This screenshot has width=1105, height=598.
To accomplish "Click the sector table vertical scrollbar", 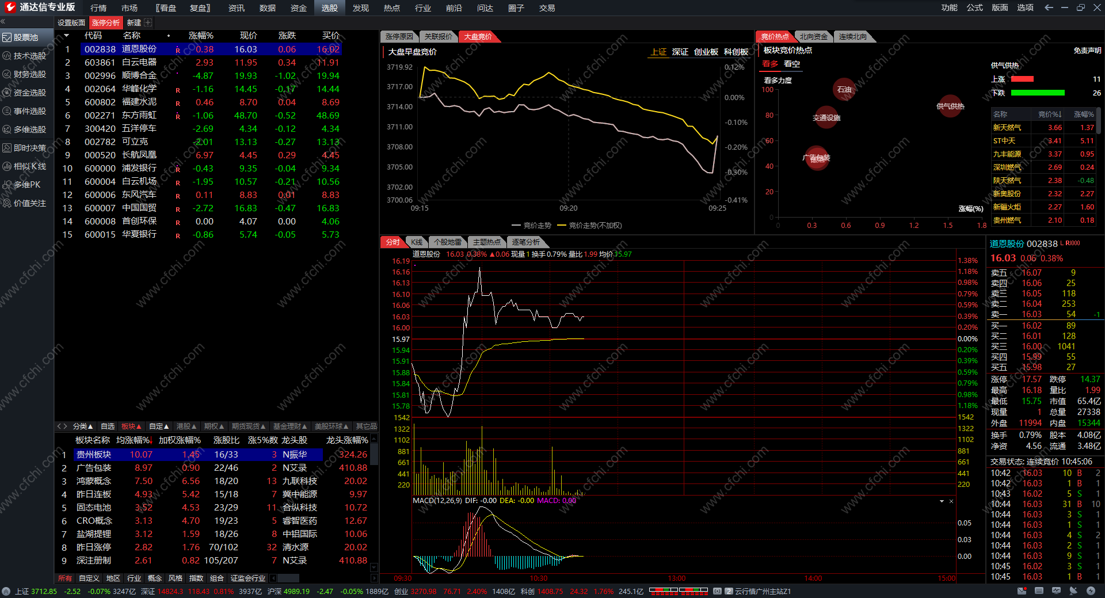I will pos(374,502).
